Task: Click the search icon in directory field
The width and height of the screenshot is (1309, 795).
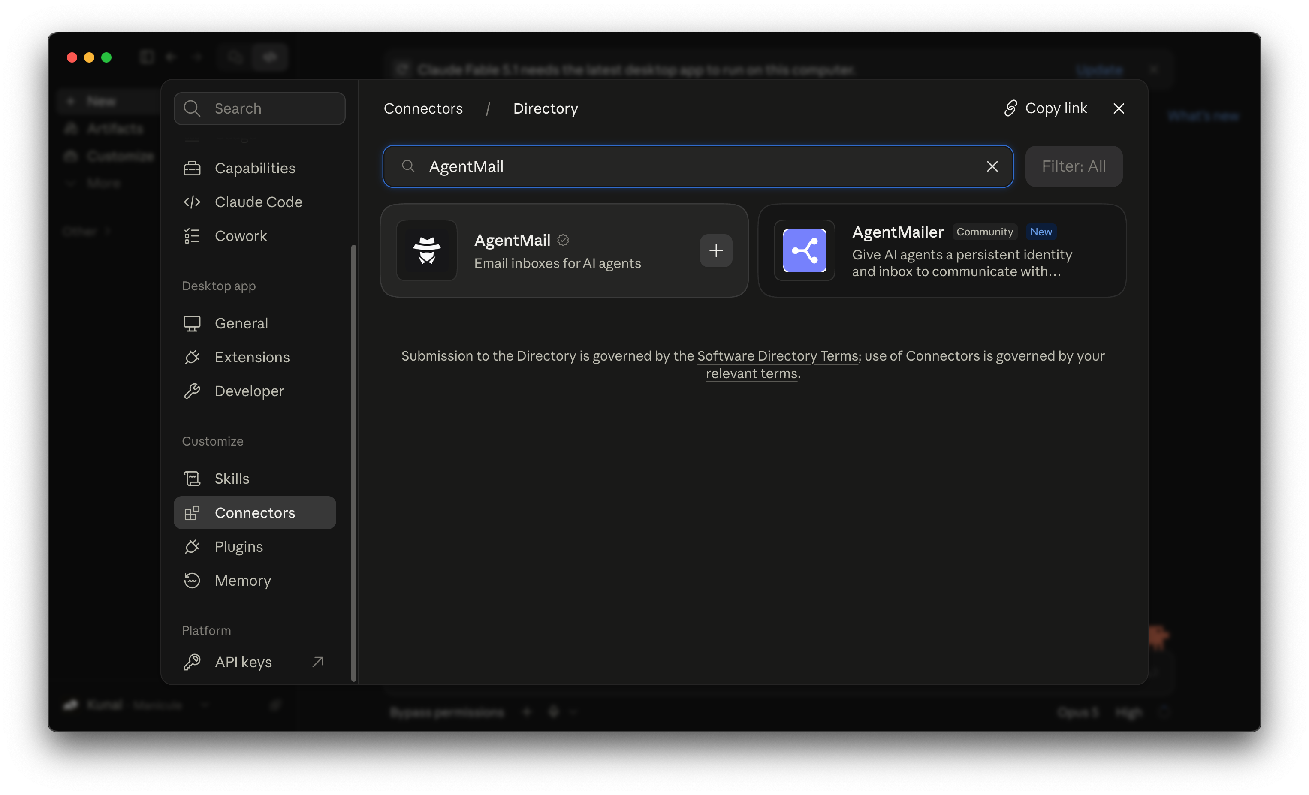Action: pos(408,166)
